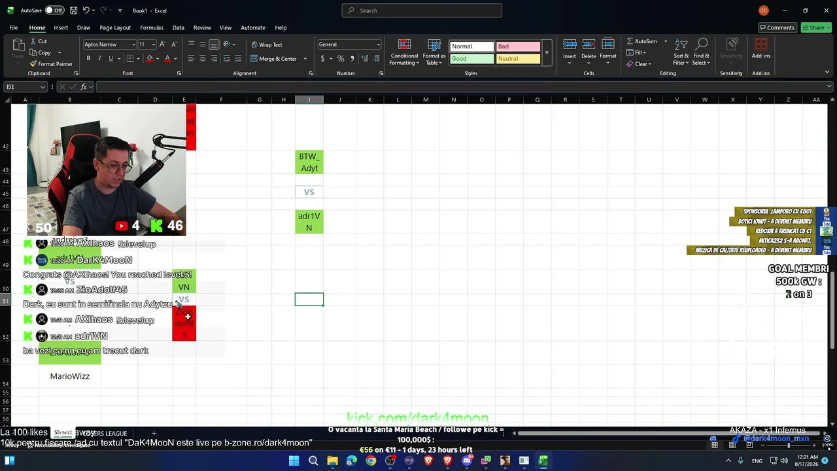This screenshot has width=837, height=471.
Task: Go to the Formulas tab
Action: click(x=152, y=27)
